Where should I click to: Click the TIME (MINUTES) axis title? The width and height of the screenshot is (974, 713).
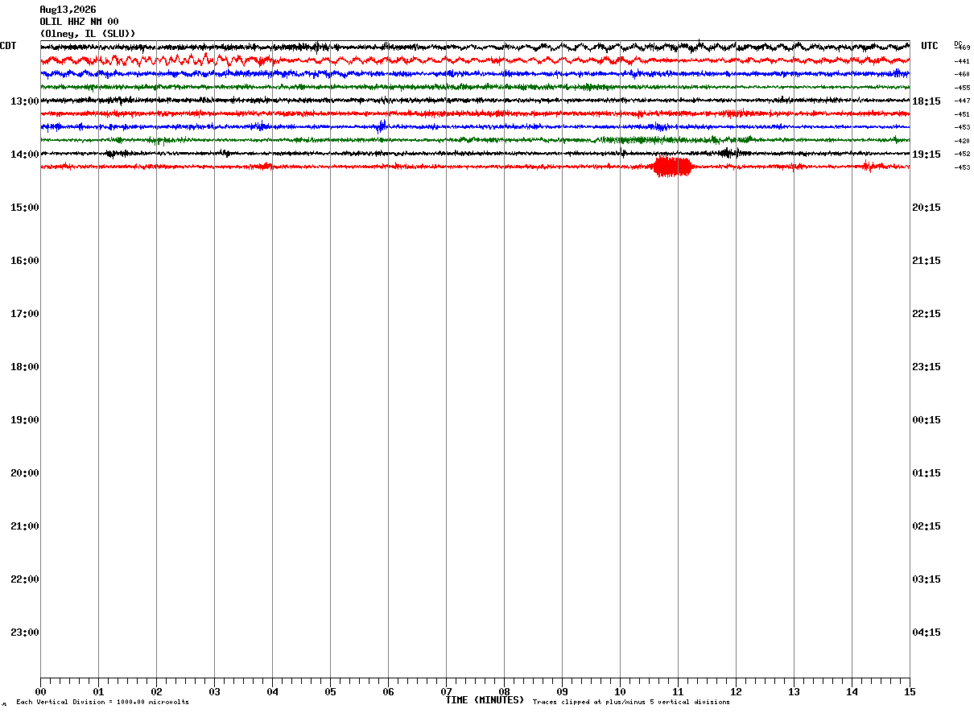485,700
